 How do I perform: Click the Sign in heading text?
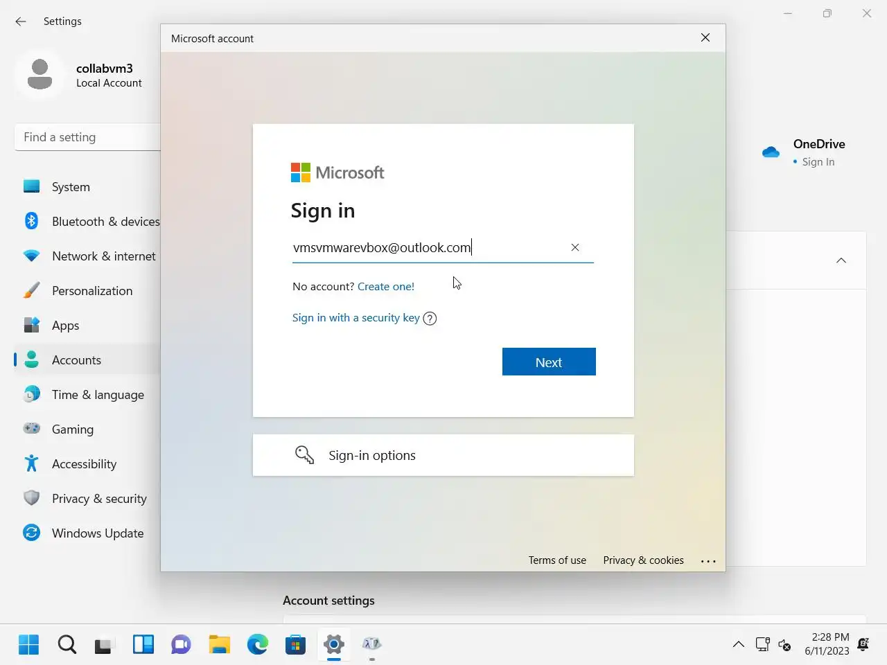click(323, 211)
